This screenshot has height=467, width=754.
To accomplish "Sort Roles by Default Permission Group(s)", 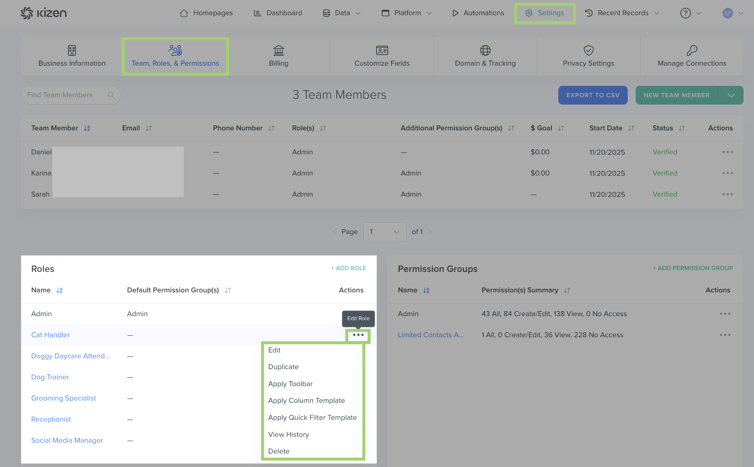I will 228,290.
